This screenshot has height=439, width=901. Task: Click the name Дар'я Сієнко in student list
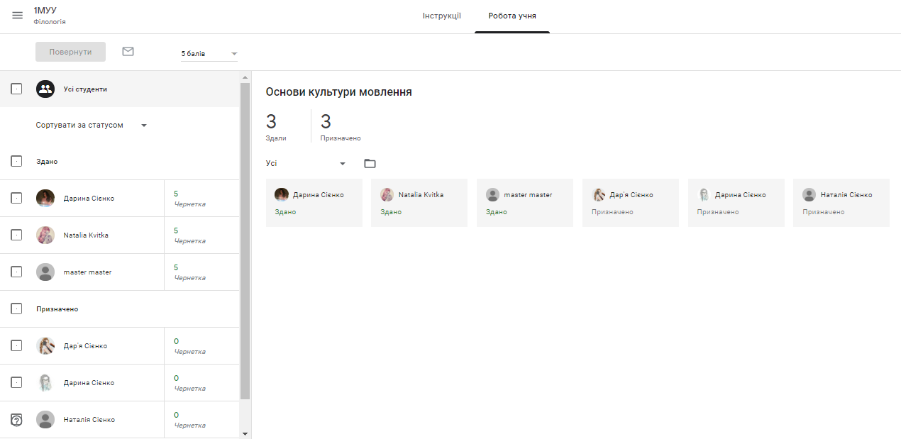pos(85,346)
